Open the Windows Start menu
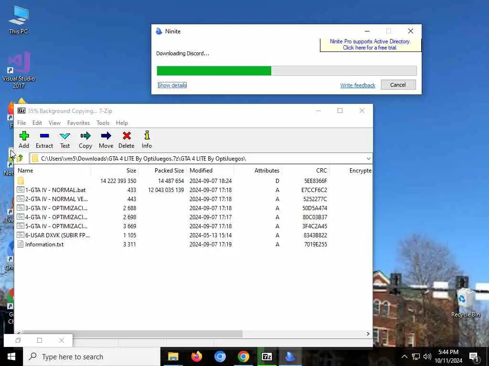Screen dimensions: 489x366 pos(11,356)
